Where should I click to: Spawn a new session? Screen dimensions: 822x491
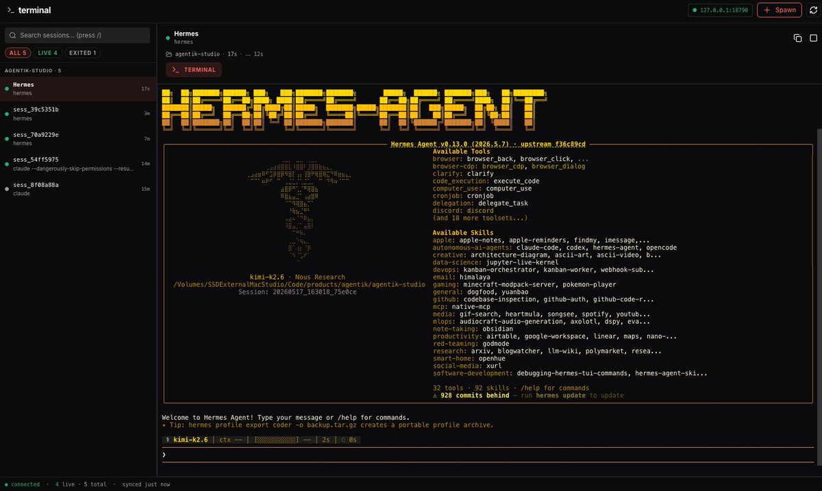tap(779, 10)
